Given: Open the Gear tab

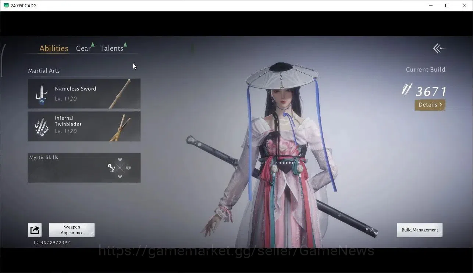Looking at the screenshot, I should (83, 48).
